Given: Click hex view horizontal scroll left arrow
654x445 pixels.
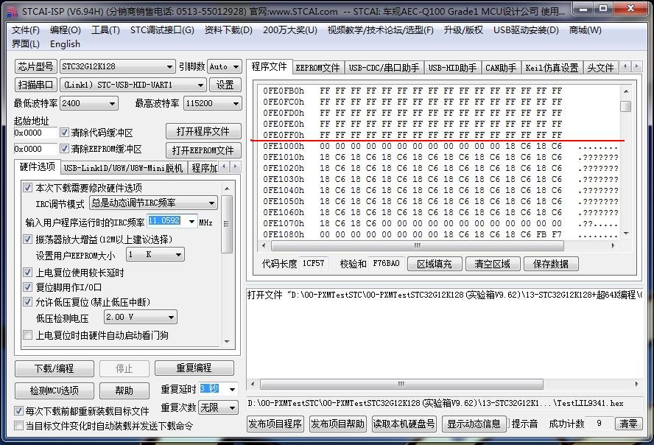Looking at the screenshot, I should pyautogui.click(x=264, y=245).
